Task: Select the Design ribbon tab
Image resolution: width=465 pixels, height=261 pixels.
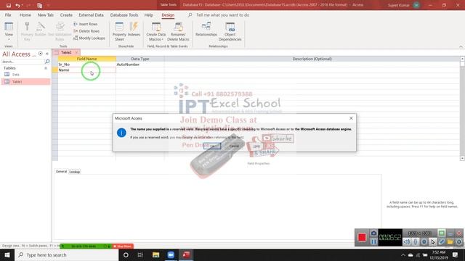Action: click(x=168, y=14)
